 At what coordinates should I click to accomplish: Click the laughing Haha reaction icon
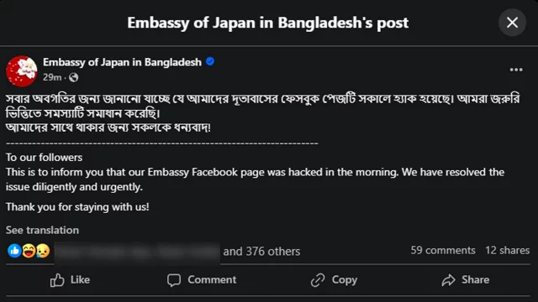click(x=29, y=251)
